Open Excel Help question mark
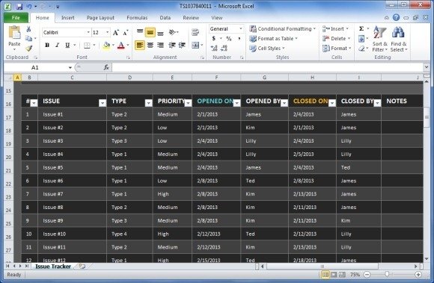 coord(397,18)
